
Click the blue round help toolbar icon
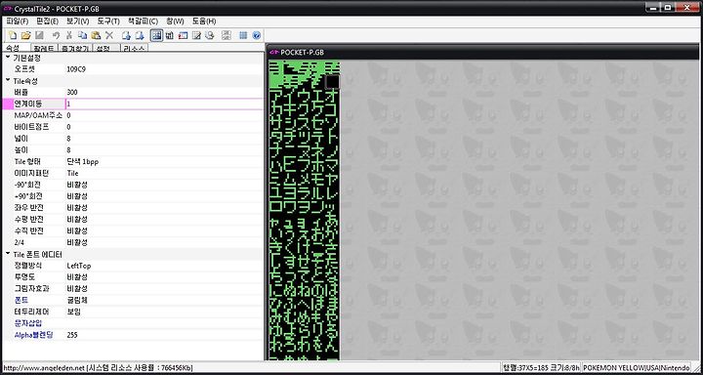(257, 35)
